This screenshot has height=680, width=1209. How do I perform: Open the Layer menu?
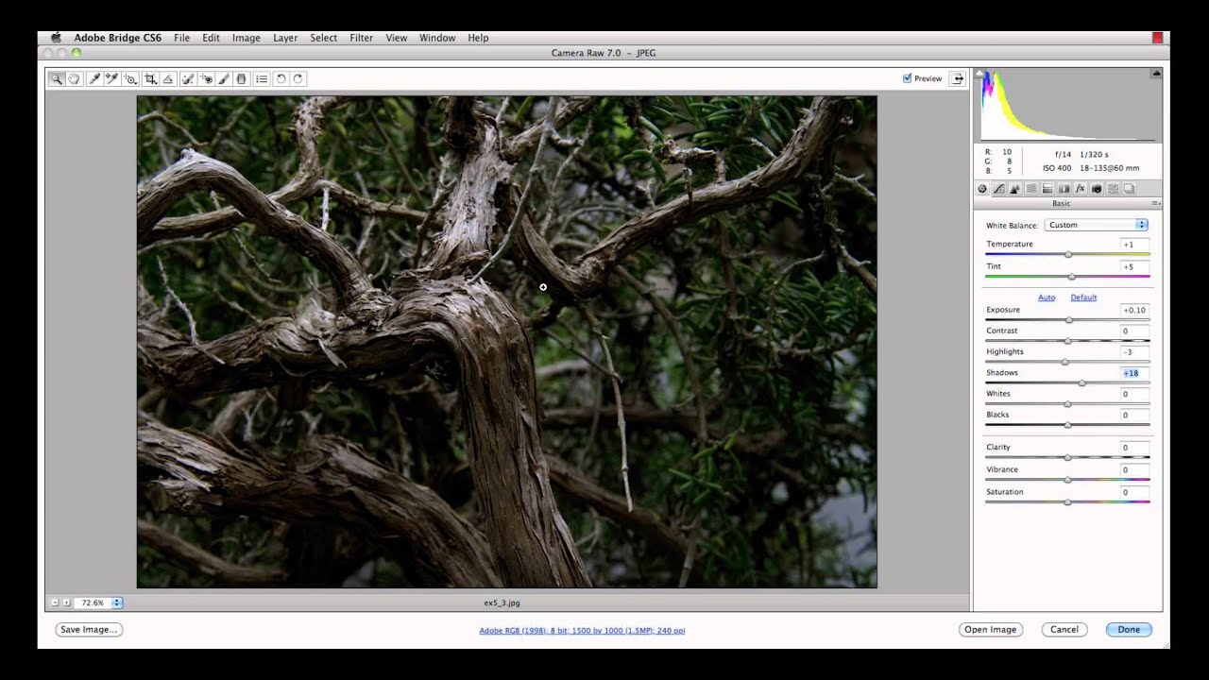pyautogui.click(x=285, y=38)
